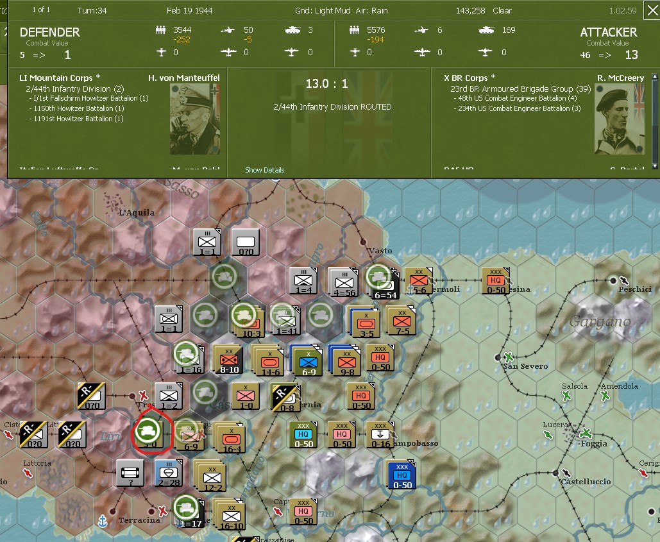660x542 pixels.
Task: Click the 'Feb 19 1944' date
Action: tap(189, 10)
